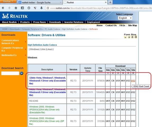Select the second font size icon
The height and width of the screenshot is (127, 152).
(129, 37)
